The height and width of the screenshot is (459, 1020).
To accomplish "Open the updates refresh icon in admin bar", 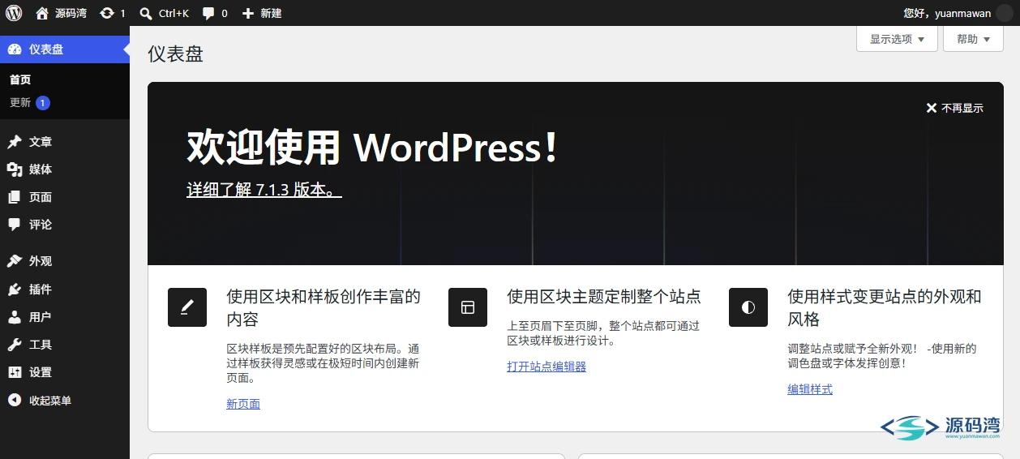I will [x=107, y=13].
